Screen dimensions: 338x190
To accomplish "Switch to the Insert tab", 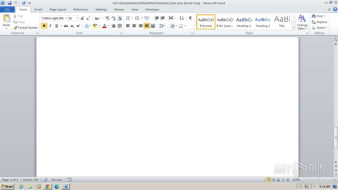I will coord(38,9).
